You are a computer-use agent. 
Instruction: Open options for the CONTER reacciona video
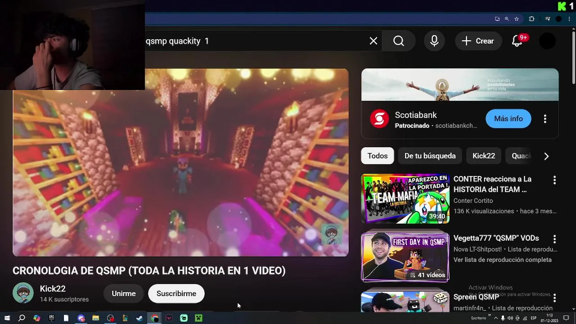click(554, 180)
